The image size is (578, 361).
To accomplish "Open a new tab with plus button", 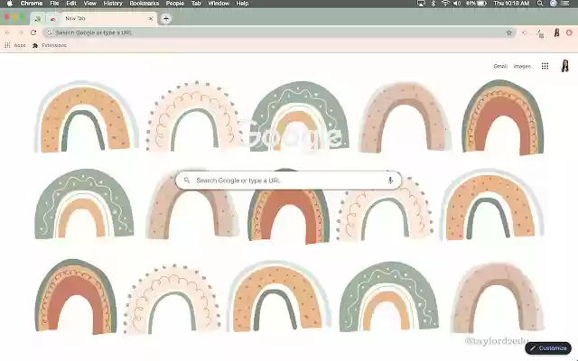I will coord(166,18).
